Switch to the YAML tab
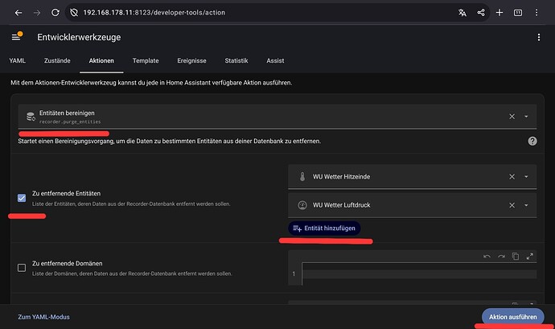This screenshot has width=555, height=329. 18,60
